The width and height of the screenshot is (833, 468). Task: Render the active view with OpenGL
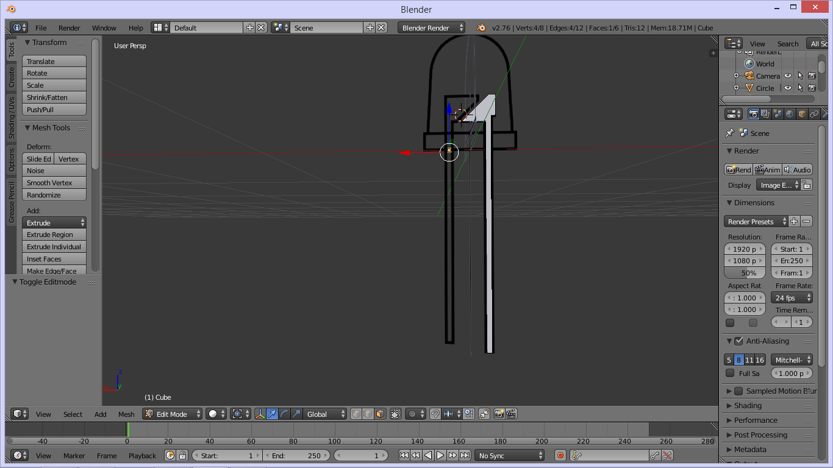click(x=499, y=414)
